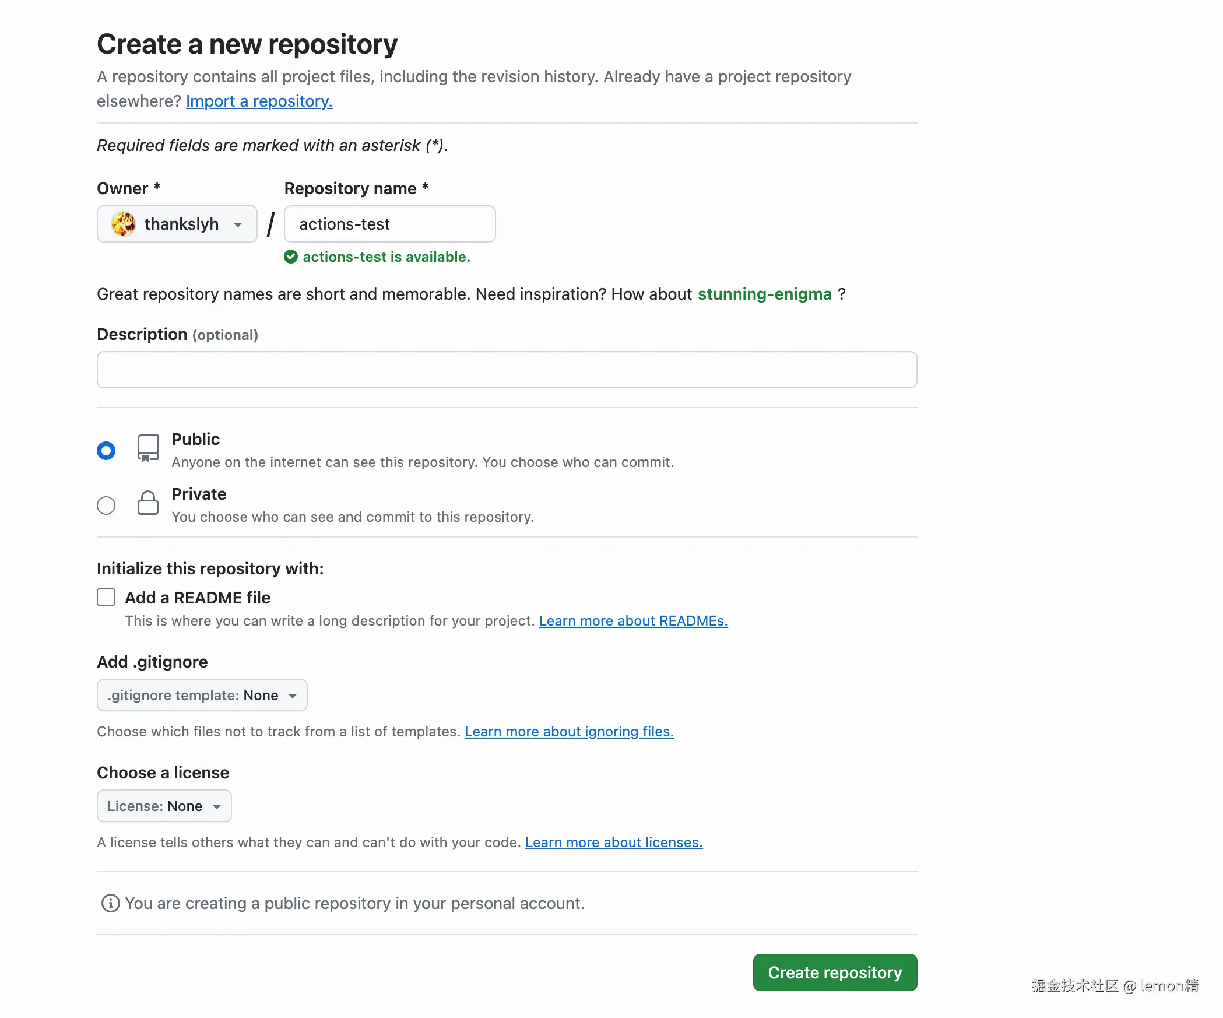
Task: Enable the Add a README file checkbox
Action: point(106,597)
